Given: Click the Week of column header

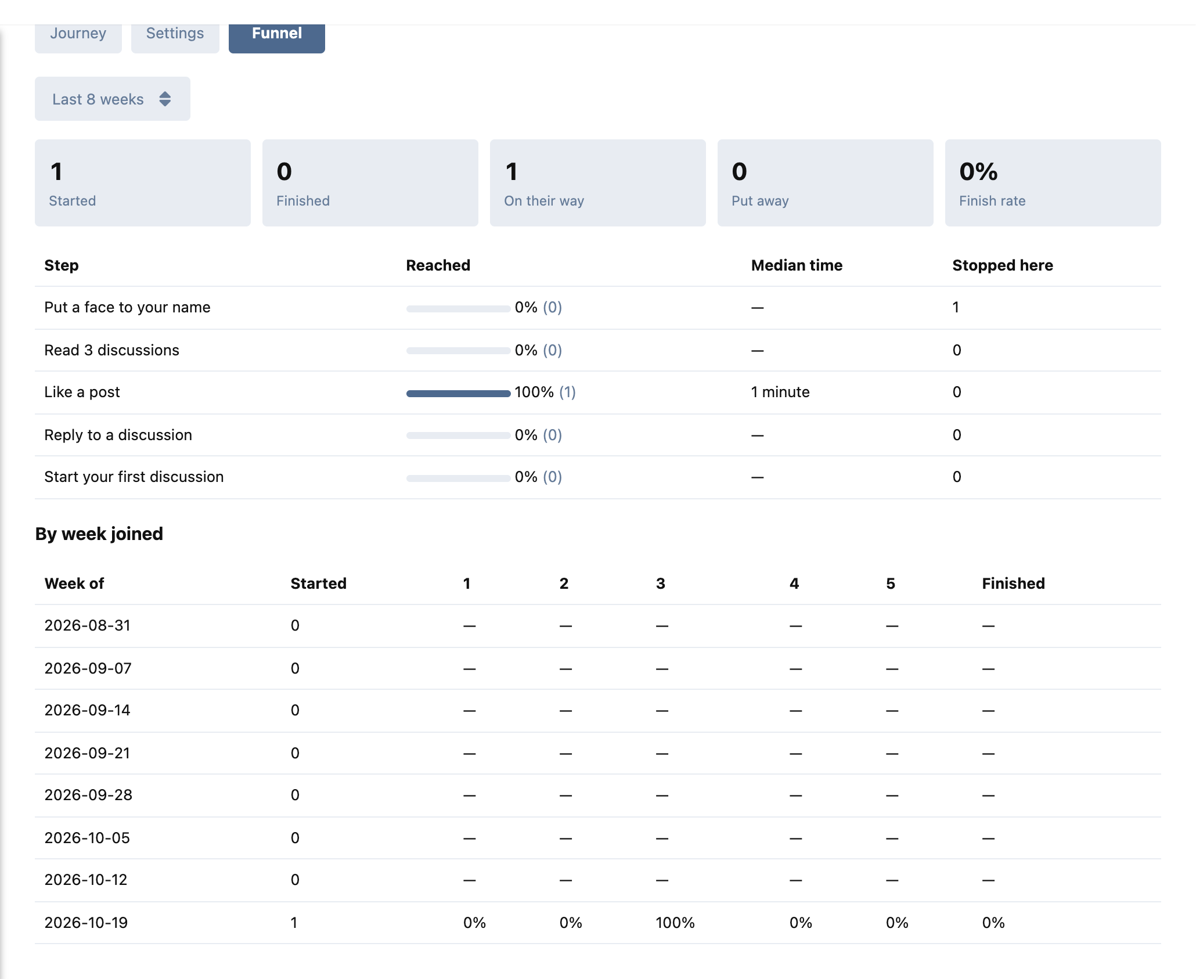Looking at the screenshot, I should click(x=74, y=584).
